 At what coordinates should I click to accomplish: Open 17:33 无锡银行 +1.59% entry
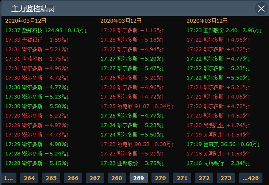point(37,40)
